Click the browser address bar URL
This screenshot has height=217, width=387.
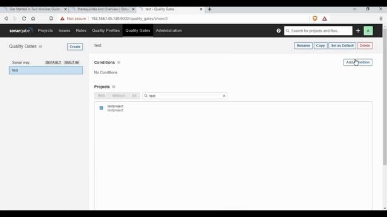coord(129,19)
